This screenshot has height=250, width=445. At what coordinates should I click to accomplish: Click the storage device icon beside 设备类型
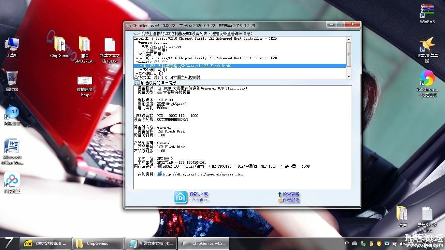point(160,92)
